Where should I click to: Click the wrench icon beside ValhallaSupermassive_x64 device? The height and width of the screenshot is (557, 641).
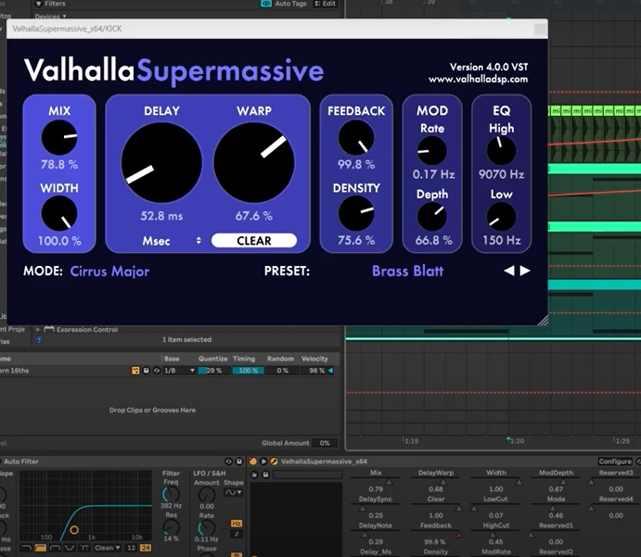(274, 462)
